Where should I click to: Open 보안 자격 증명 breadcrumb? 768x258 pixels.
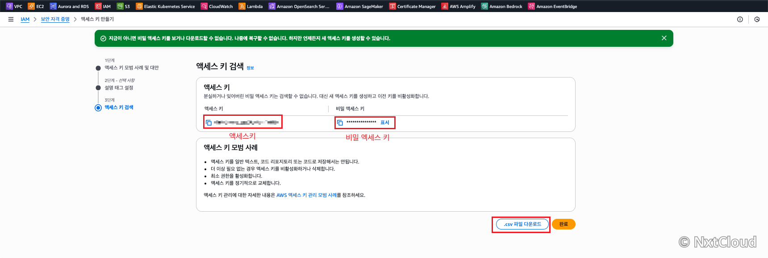click(x=55, y=19)
